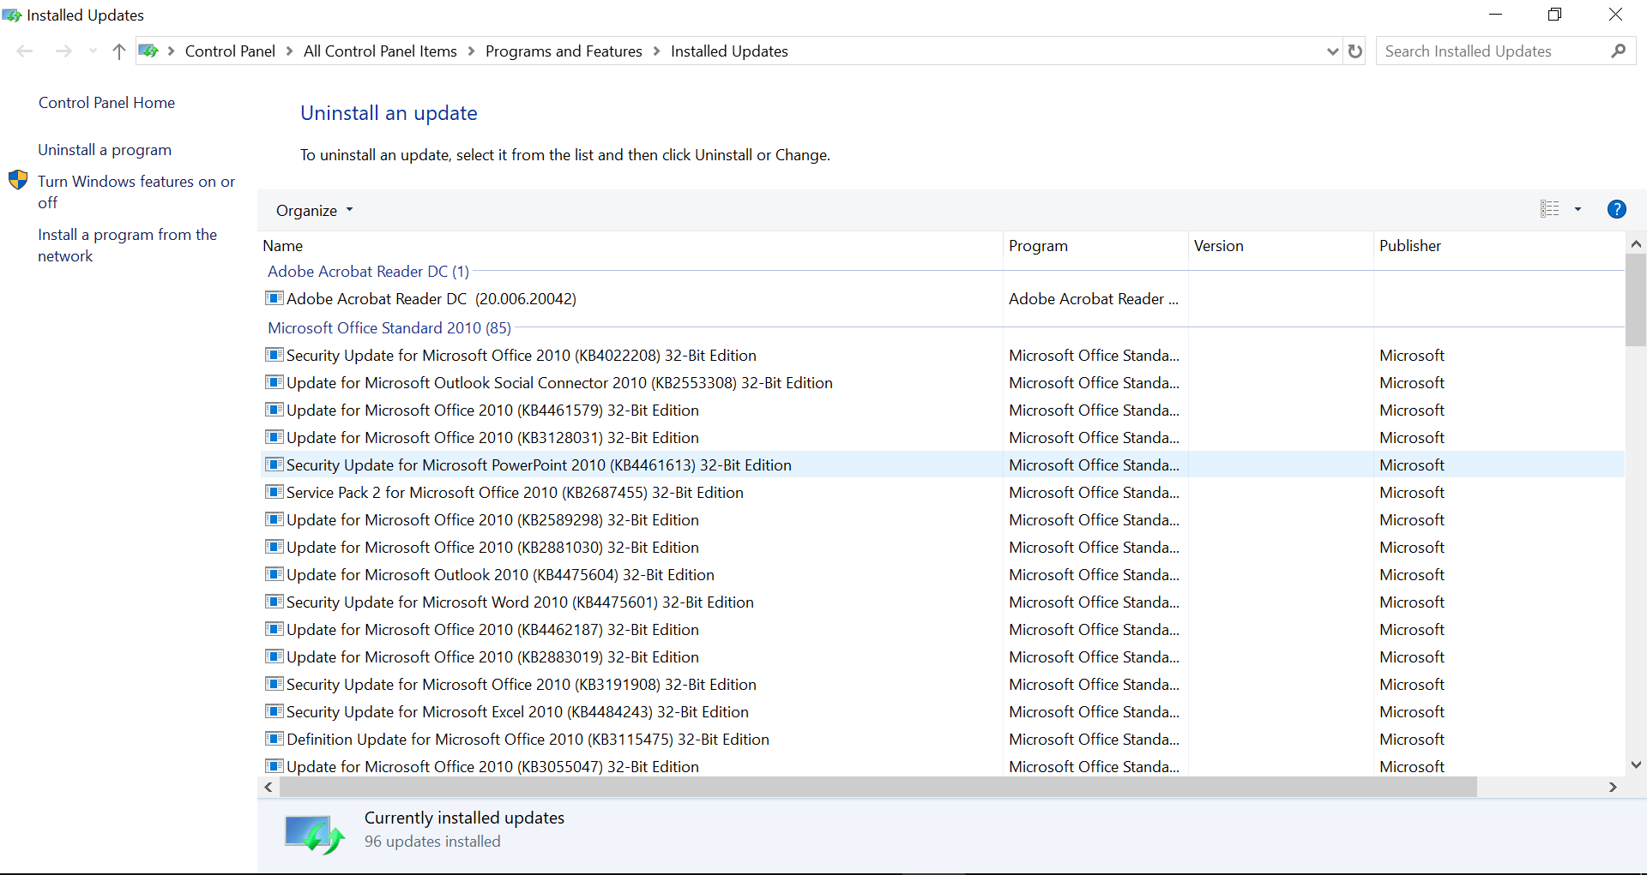Click the search magnifier icon
1647x875 pixels.
[x=1619, y=51]
